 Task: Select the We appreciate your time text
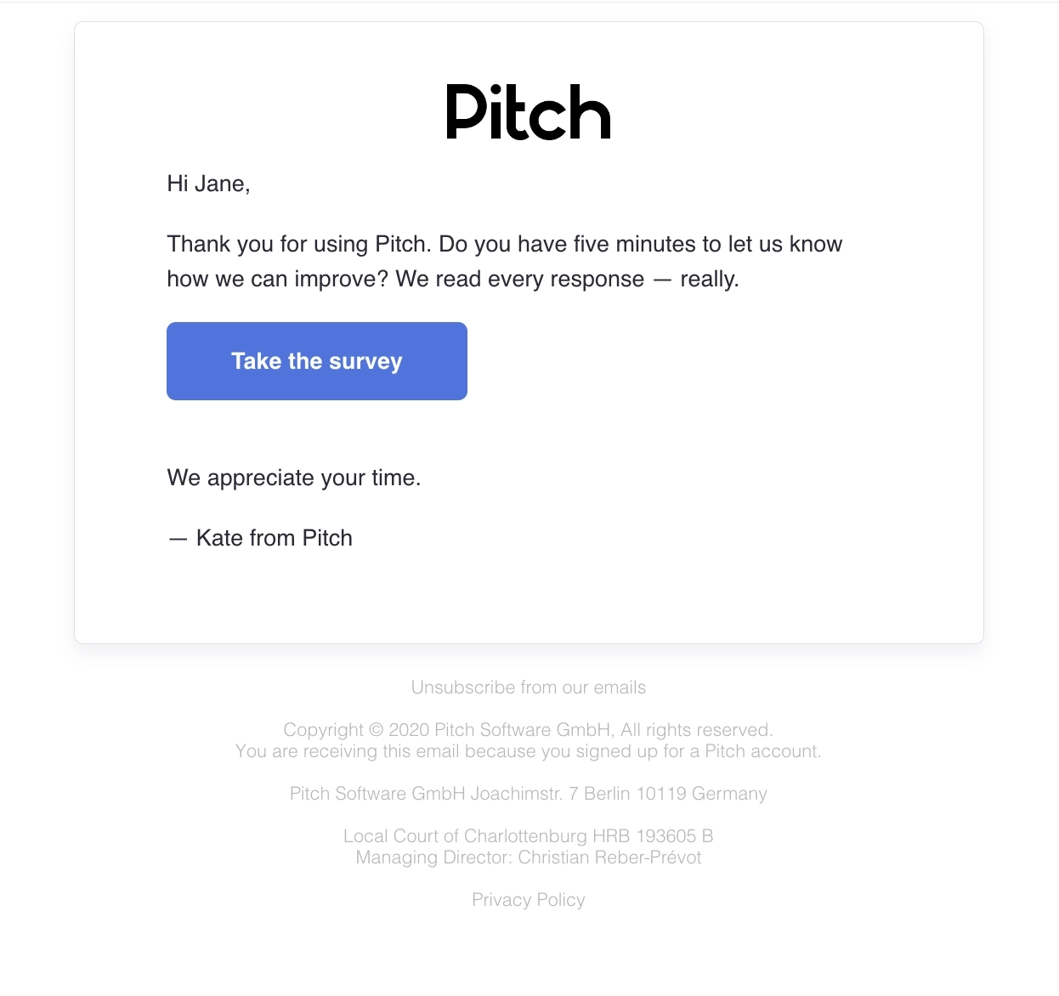pyautogui.click(x=293, y=478)
